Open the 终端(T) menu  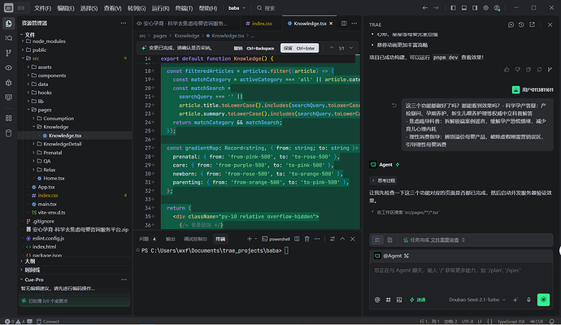tap(184, 8)
